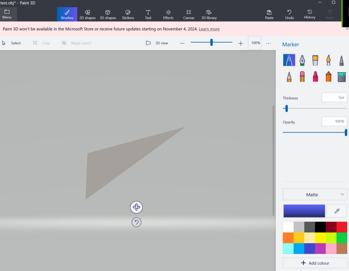Click the 100% zoom percentage field

click(x=255, y=43)
